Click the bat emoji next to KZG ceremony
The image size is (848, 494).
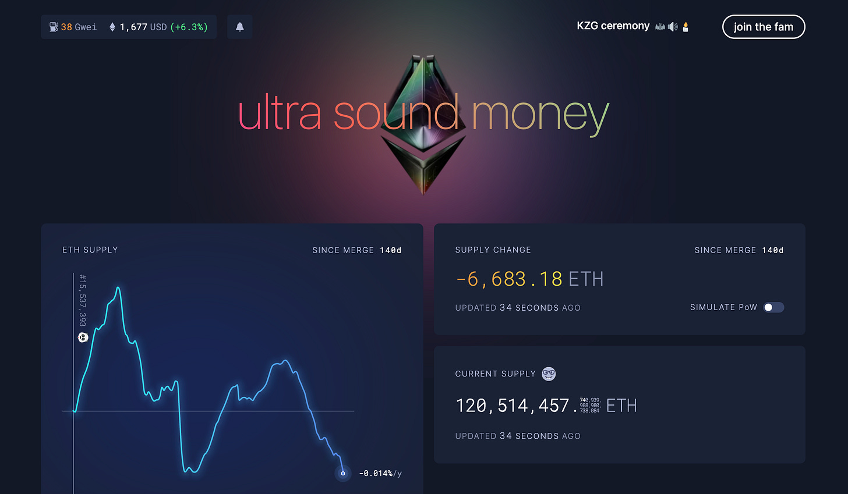(660, 27)
